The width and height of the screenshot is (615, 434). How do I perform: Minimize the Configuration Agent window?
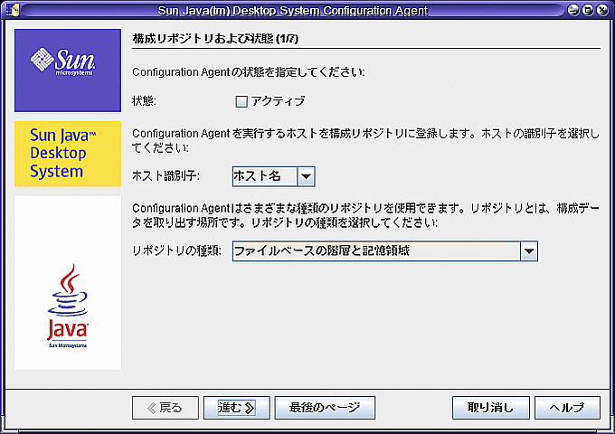573,10
